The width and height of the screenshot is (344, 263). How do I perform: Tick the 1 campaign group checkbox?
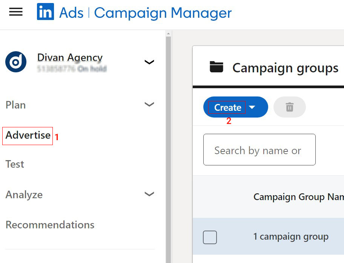210,237
